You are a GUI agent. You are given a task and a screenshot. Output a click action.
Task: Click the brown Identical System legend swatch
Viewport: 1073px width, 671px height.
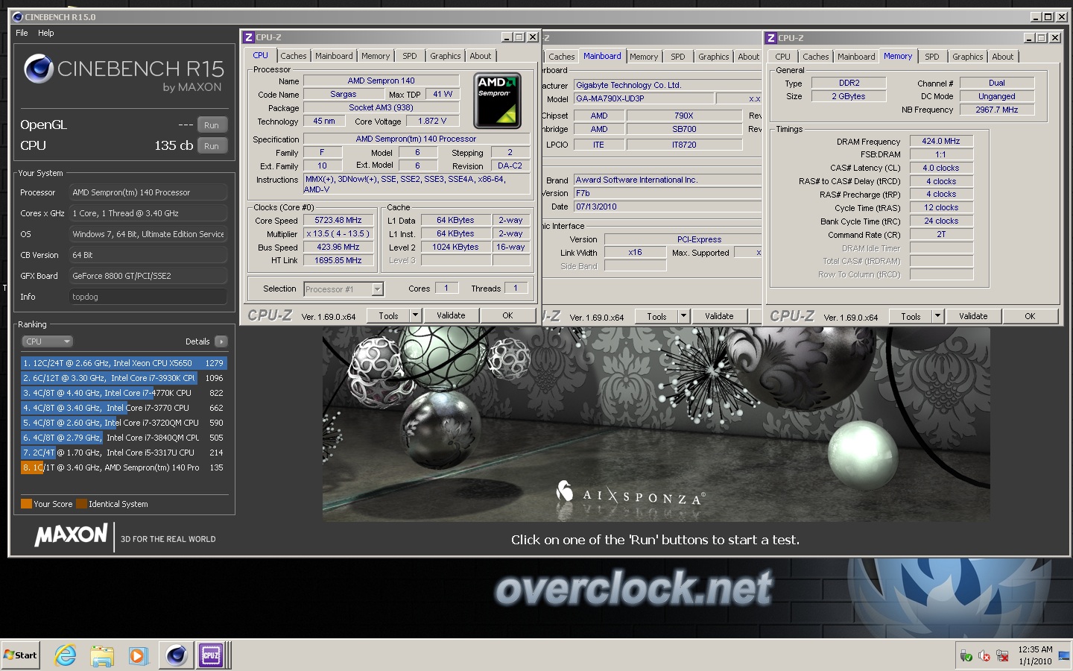point(81,504)
